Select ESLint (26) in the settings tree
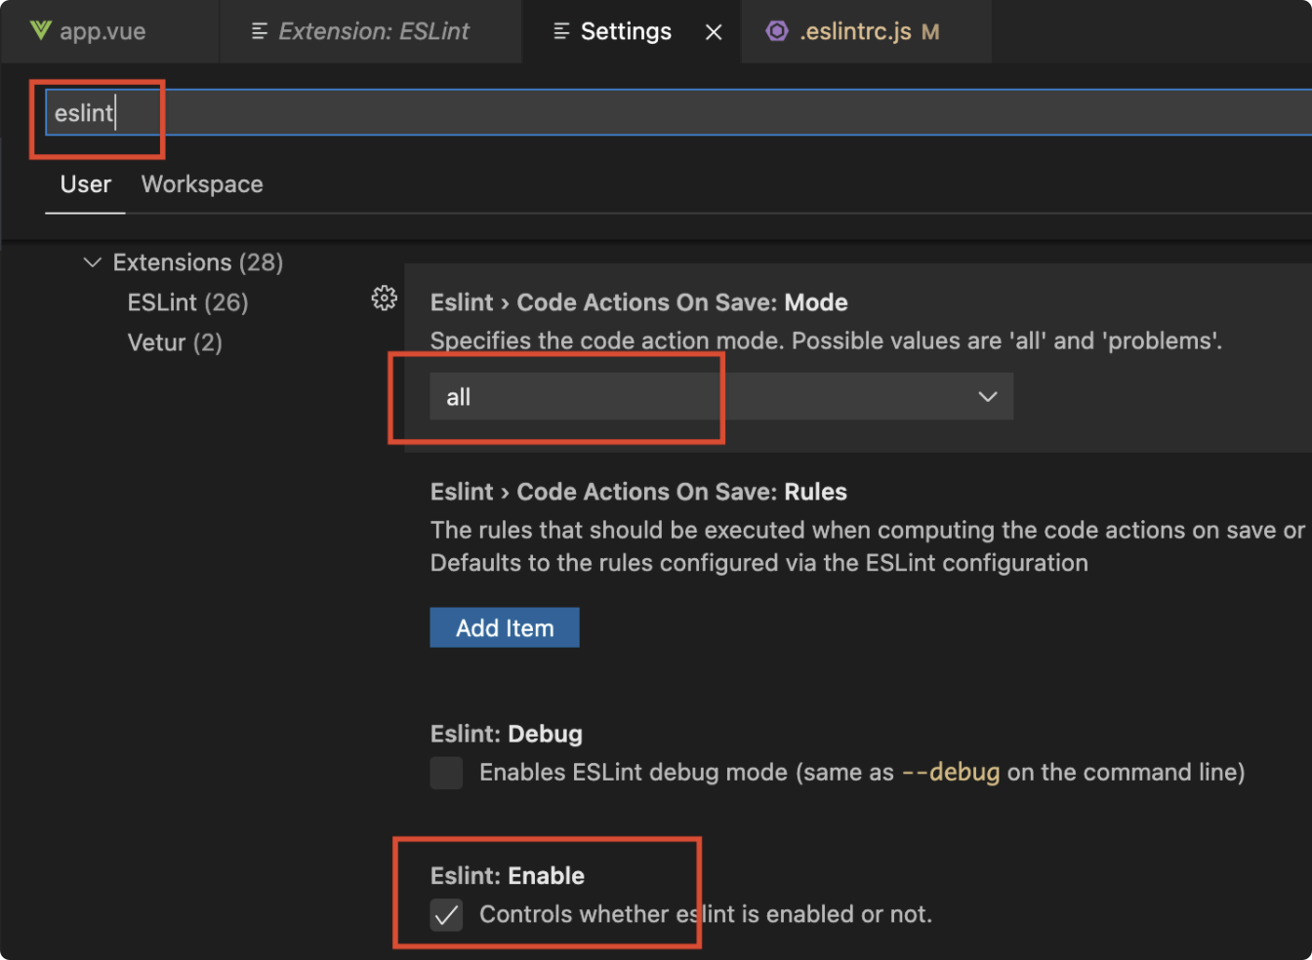The height and width of the screenshot is (960, 1312). point(187,302)
